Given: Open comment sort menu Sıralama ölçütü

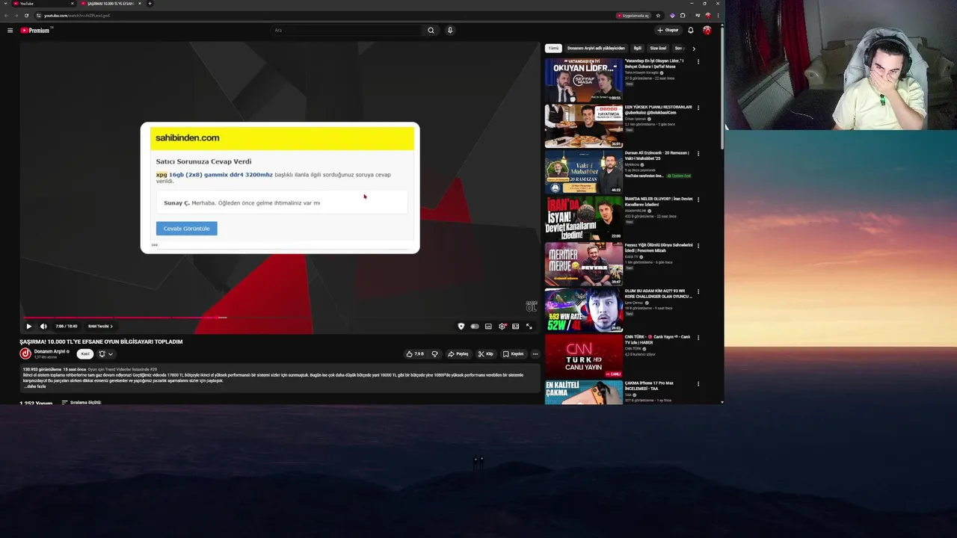Looking at the screenshot, I should 81,403.
